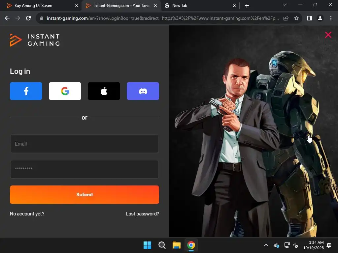Focus the Email input field
338x253 pixels.
(x=84, y=144)
